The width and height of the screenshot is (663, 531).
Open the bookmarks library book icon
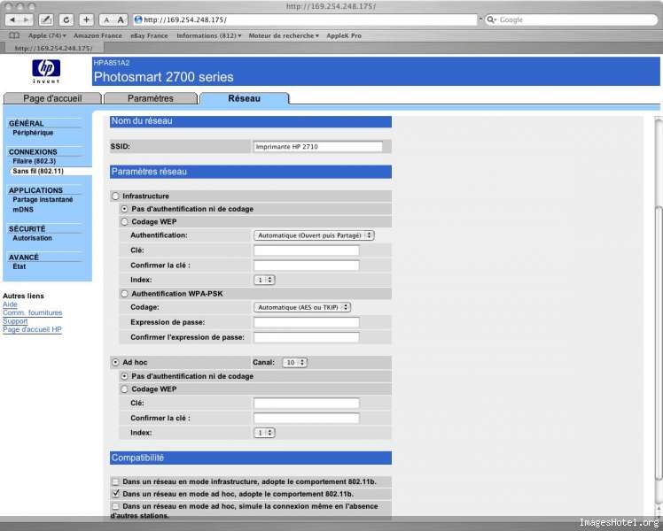13,35
